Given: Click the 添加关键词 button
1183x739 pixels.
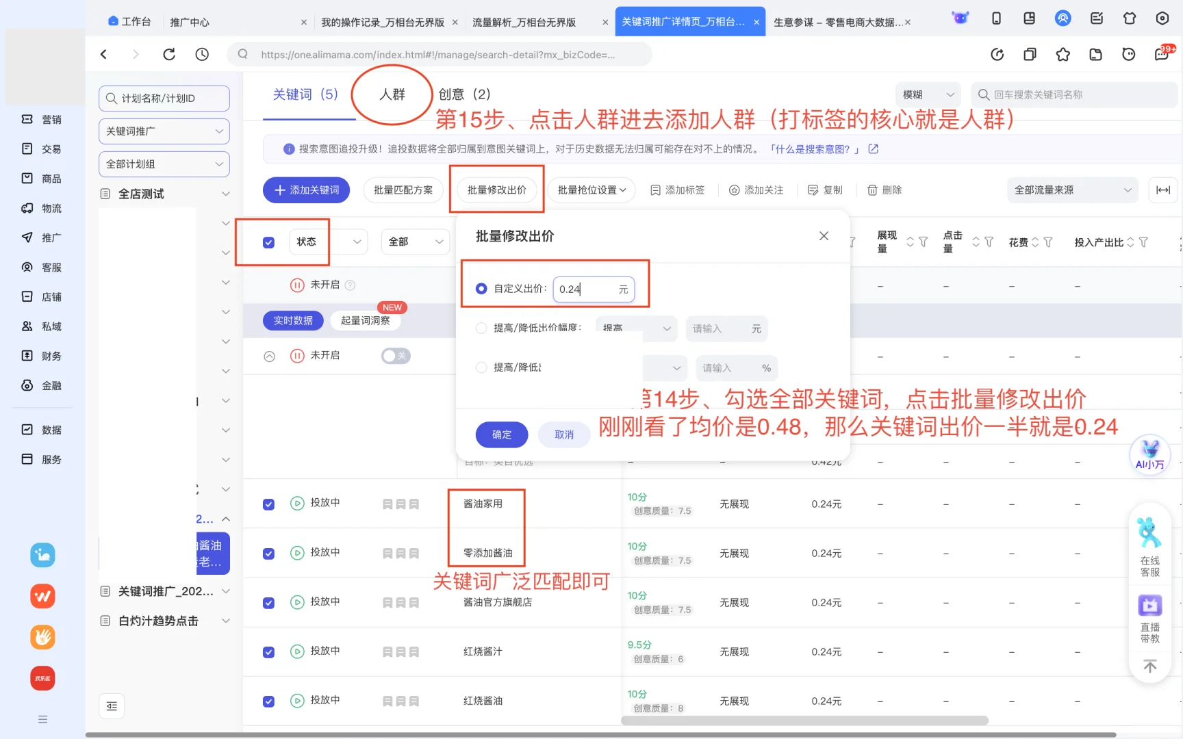Looking at the screenshot, I should [306, 190].
